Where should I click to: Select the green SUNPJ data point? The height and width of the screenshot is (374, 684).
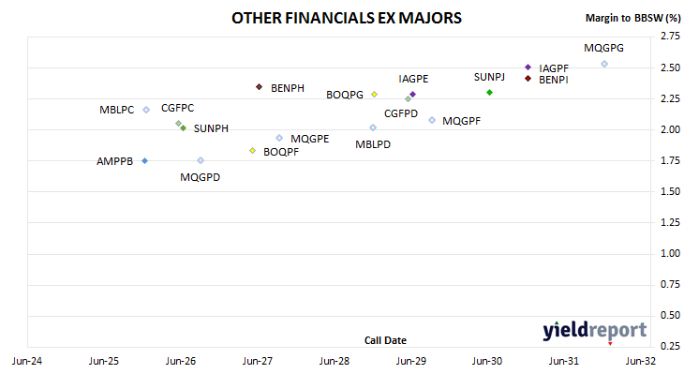click(489, 93)
